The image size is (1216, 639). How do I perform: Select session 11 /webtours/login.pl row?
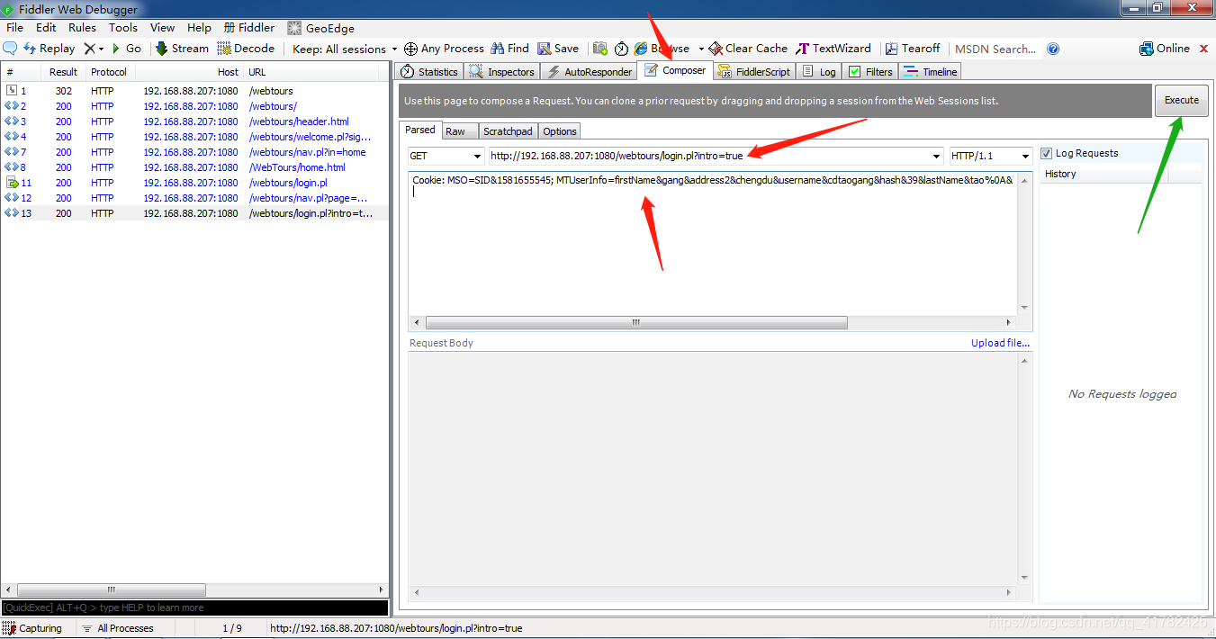tap(196, 183)
